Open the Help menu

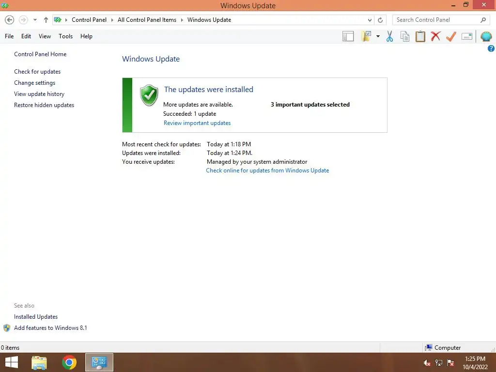click(86, 36)
